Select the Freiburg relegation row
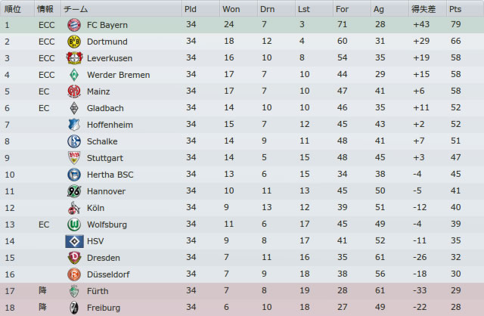 tap(242, 308)
